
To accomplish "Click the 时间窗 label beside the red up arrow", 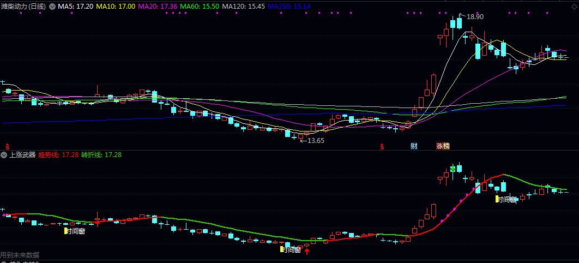I will (x=291, y=250).
